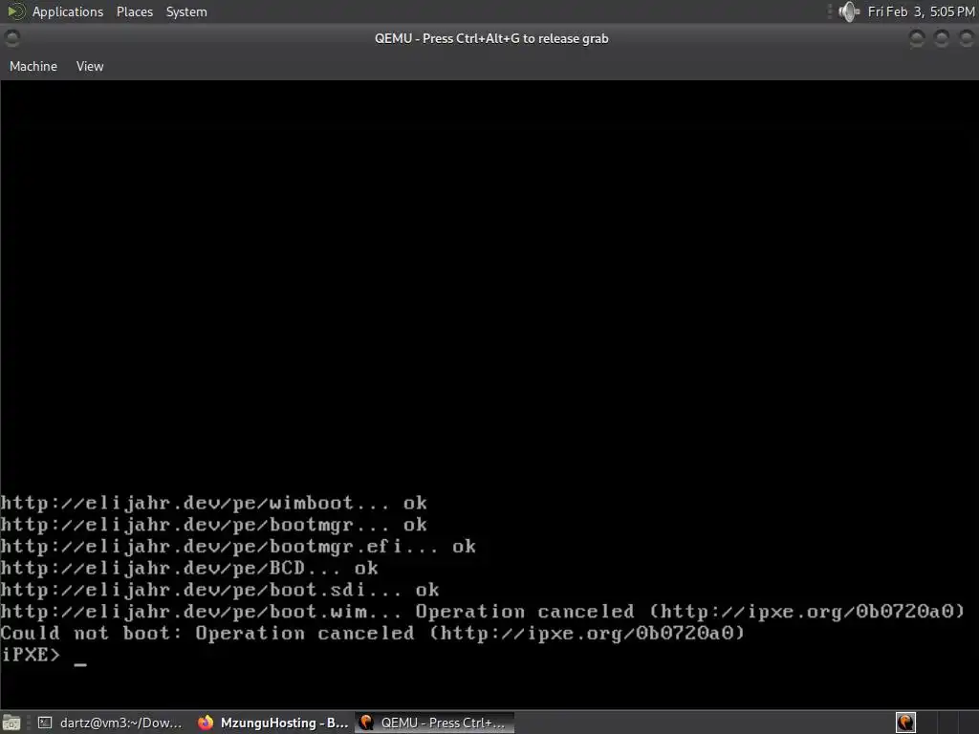Image resolution: width=979 pixels, height=734 pixels.
Task: Click the QEMU window menu button at title bar left
Action: 11,38
